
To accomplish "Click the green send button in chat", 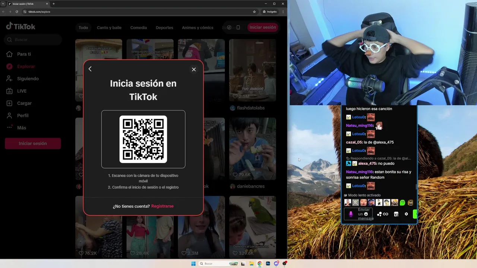I will [x=415, y=214].
